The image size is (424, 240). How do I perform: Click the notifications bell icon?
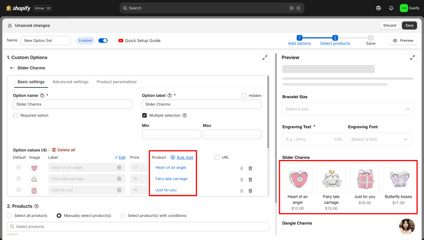tap(391, 8)
